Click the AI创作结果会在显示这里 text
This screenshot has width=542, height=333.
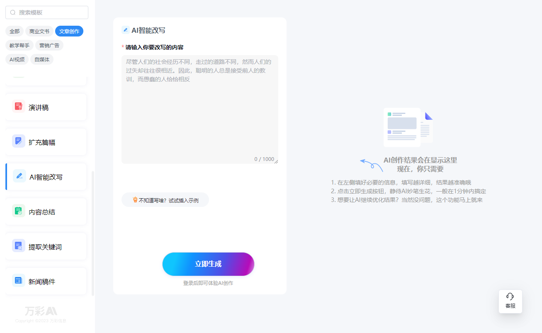[x=420, y=160]
